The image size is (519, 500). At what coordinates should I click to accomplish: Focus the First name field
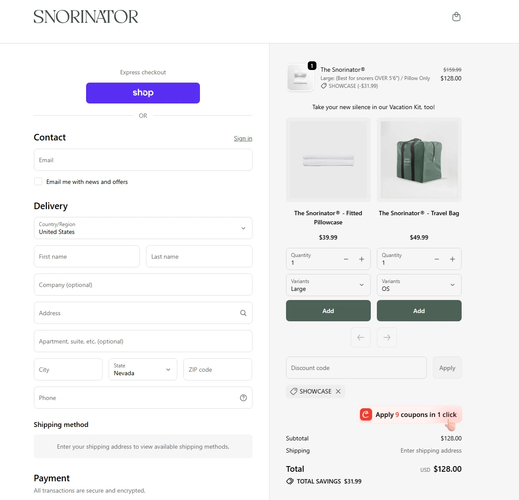87,256
